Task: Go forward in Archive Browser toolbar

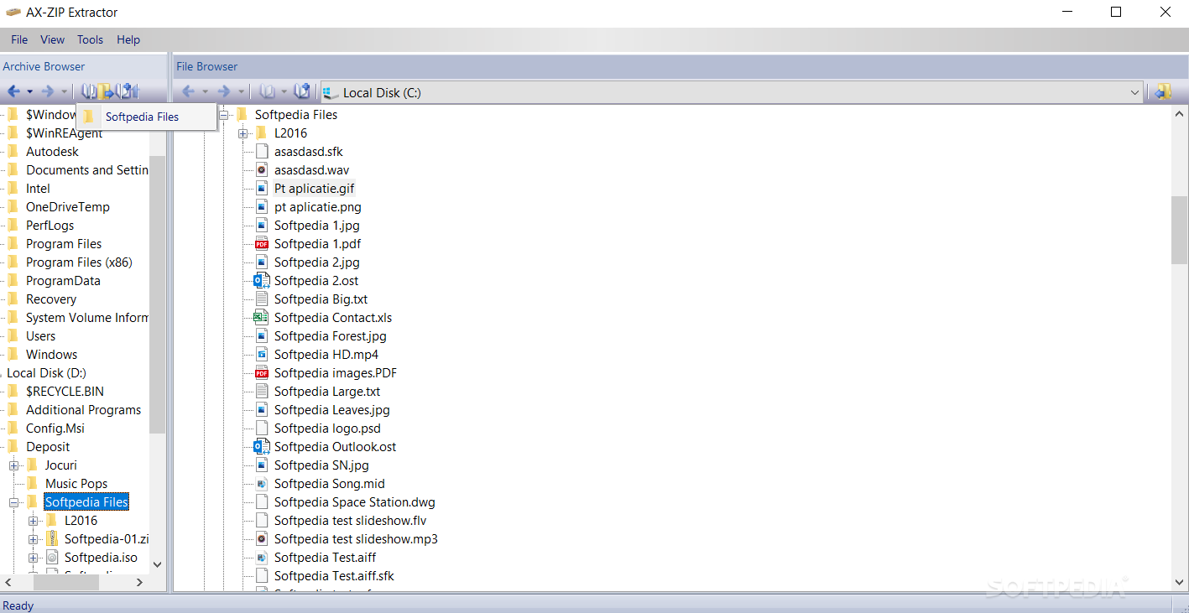Action: click(48, 91)
